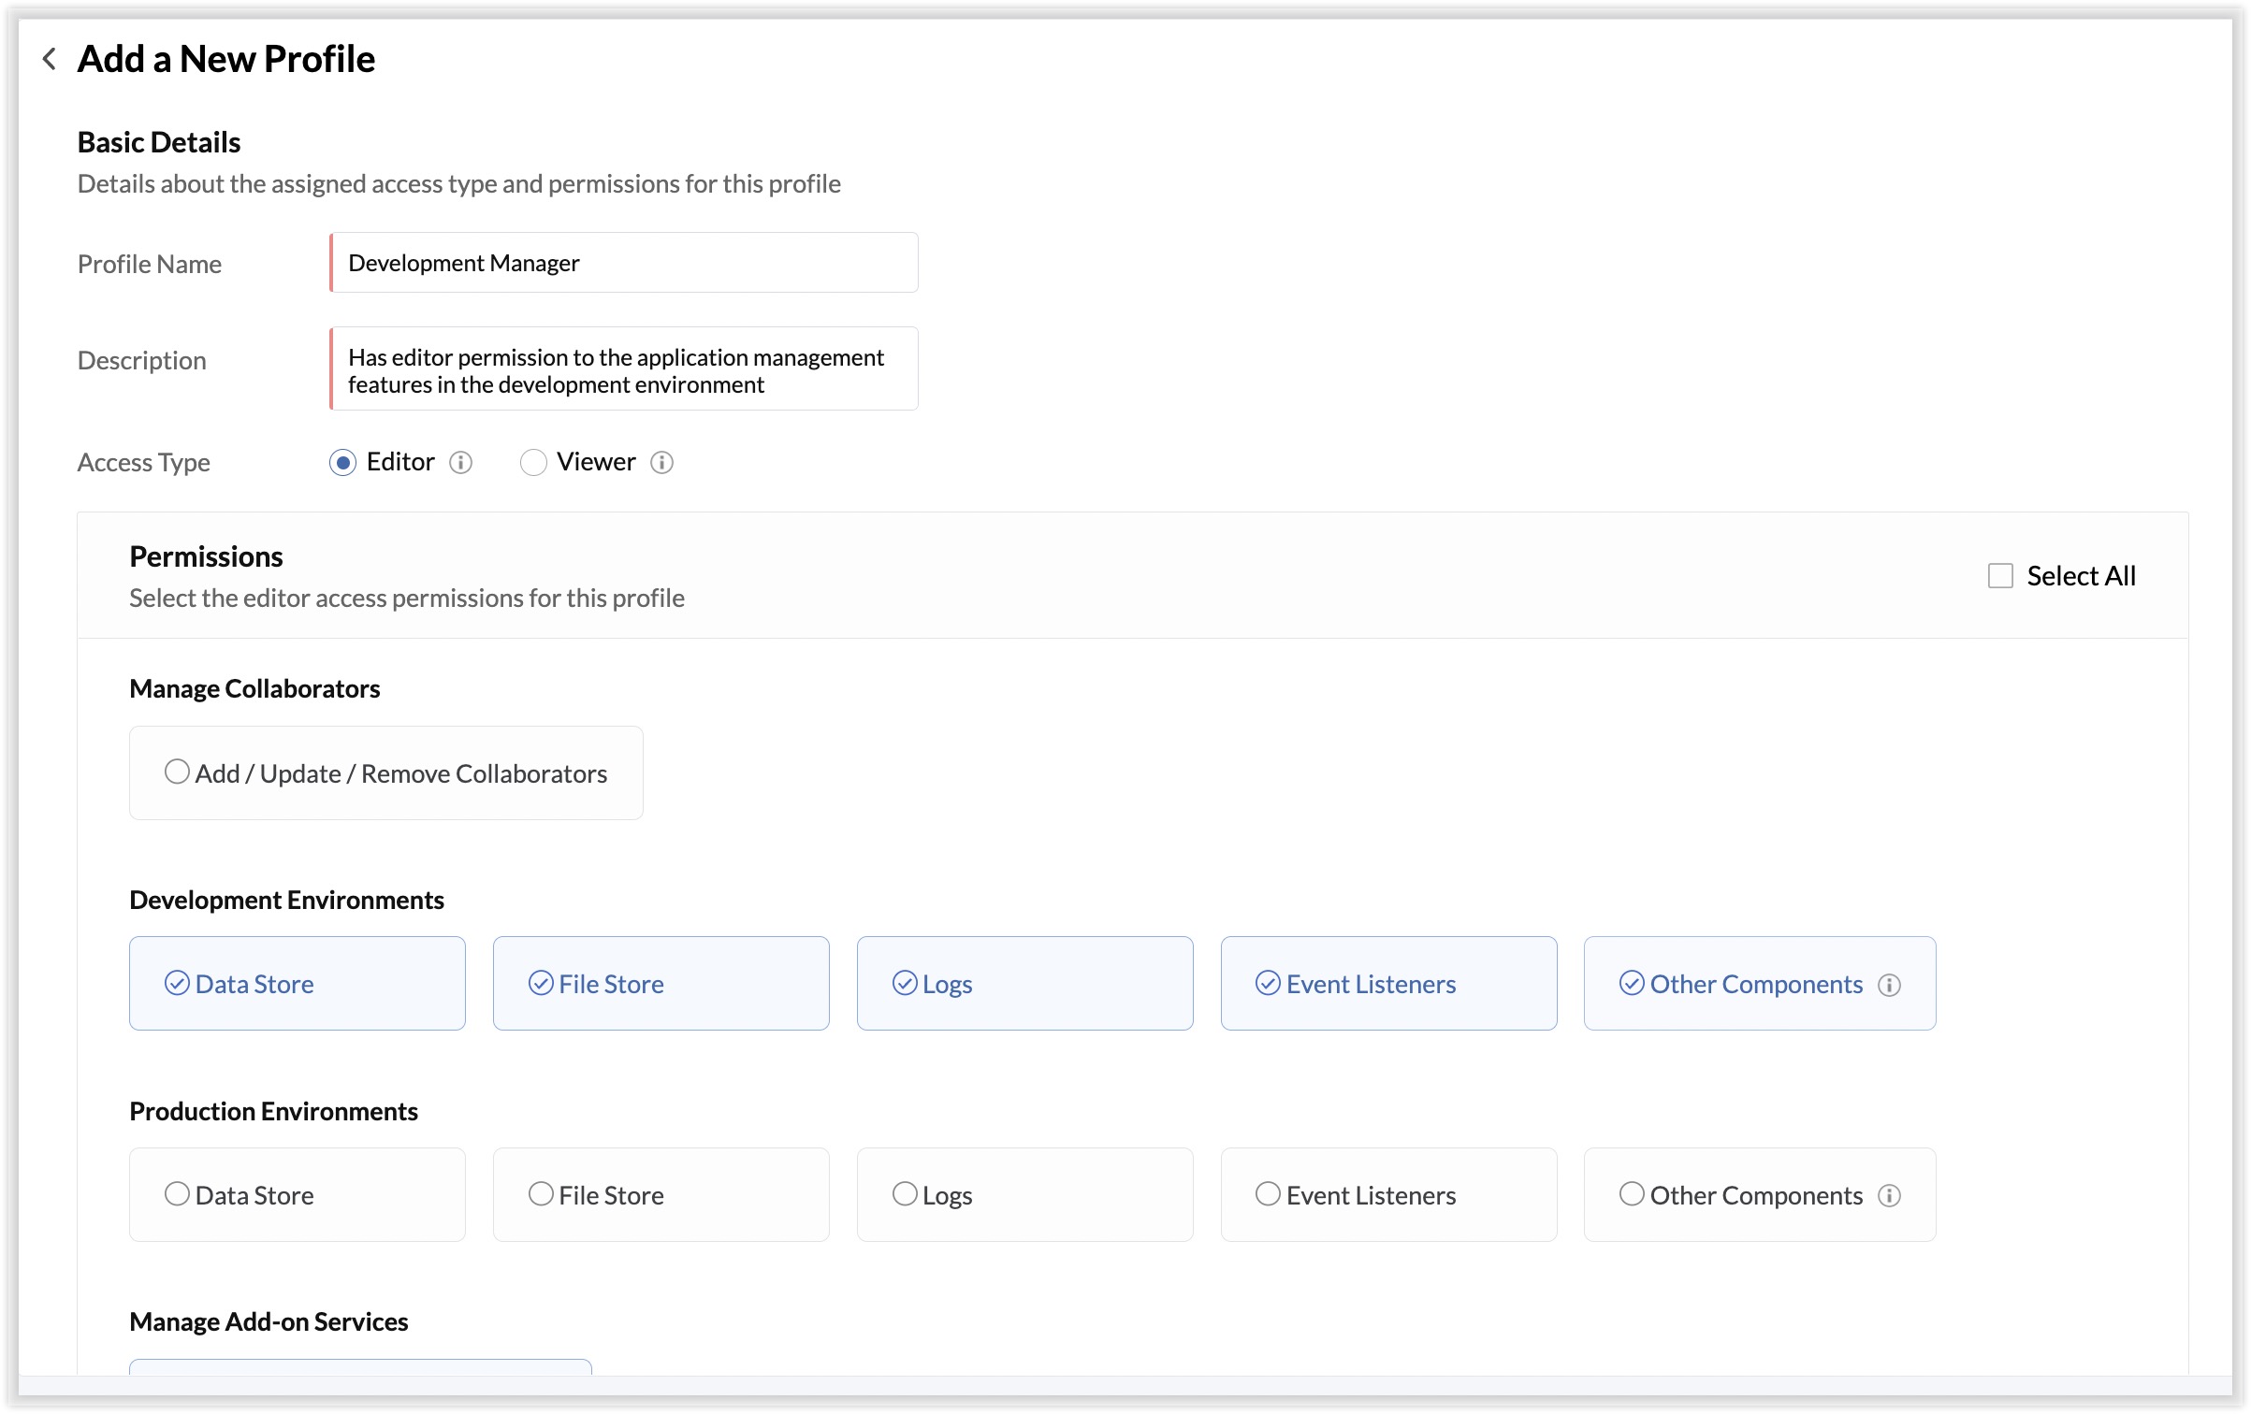The width and height of the screenshot is (2251, 1414).
Task: Click info icon on Development Other Components
Action: click(1889, 985)
